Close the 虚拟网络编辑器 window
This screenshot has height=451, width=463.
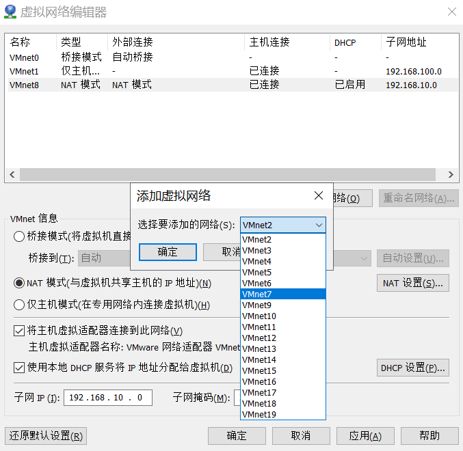coord(452,12)
